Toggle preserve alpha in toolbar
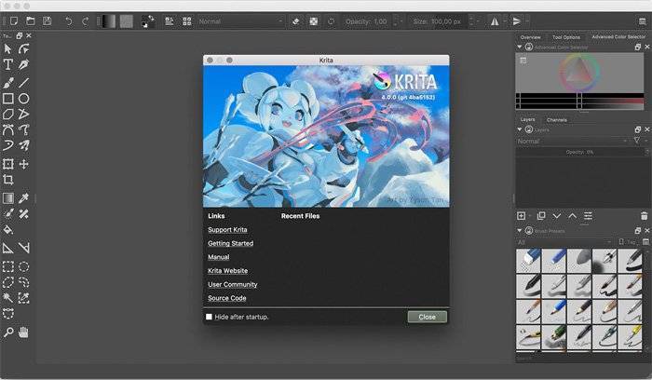The image size is (652, 380). tap(314, 21)
